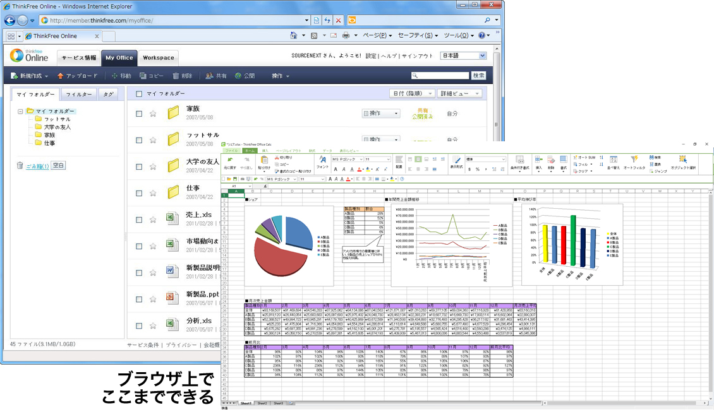
Task: Star the 売上.xls file
Action: tap(153, 220)
